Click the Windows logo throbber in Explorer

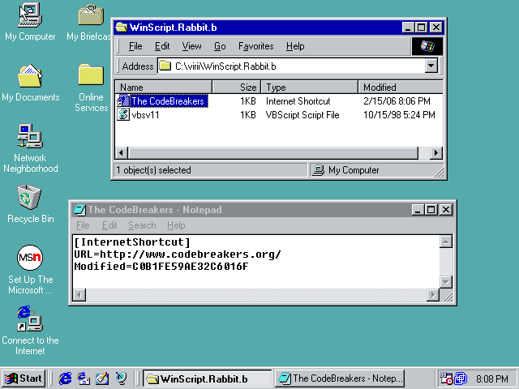pos(427,46)
